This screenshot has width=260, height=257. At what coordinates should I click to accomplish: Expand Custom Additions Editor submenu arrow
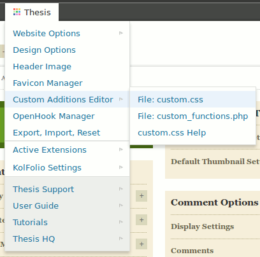[121, 99]
